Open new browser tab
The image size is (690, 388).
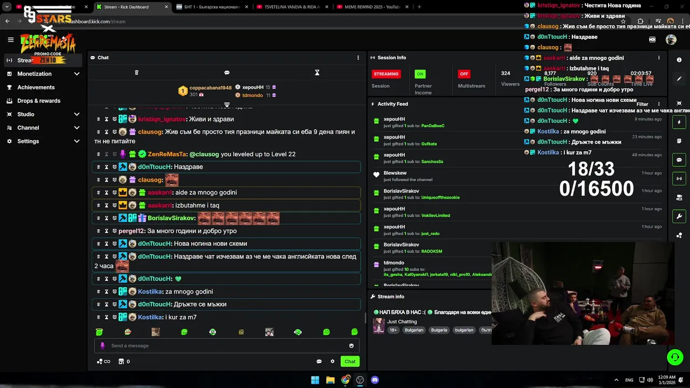pos(419,6)
